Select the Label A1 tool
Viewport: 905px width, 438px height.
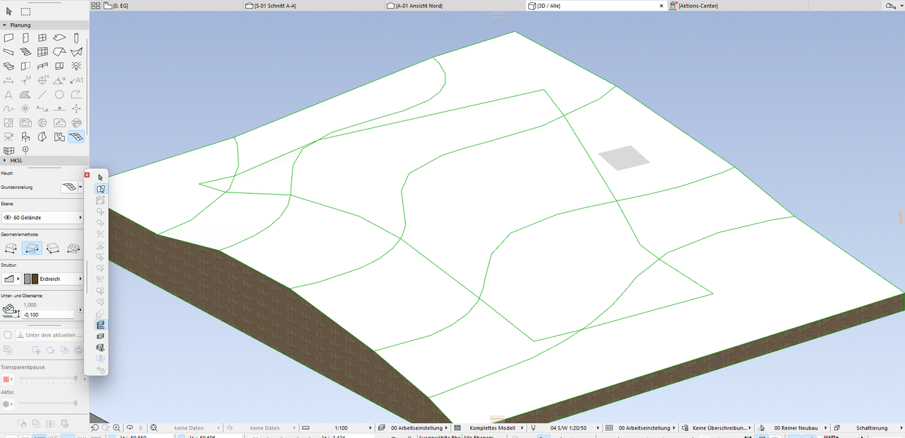coord(76,80)
